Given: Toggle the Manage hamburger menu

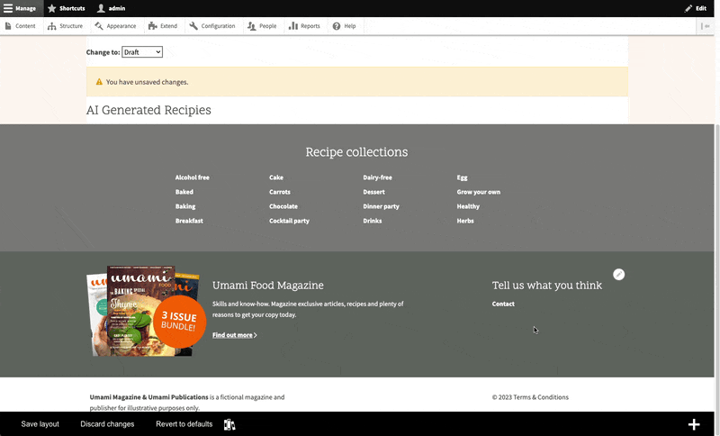Looking at the screenshot, I should point(20,8).
